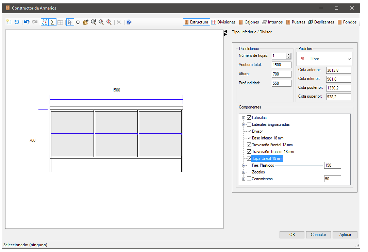Click the 700 height dimension label

[32, 140]
